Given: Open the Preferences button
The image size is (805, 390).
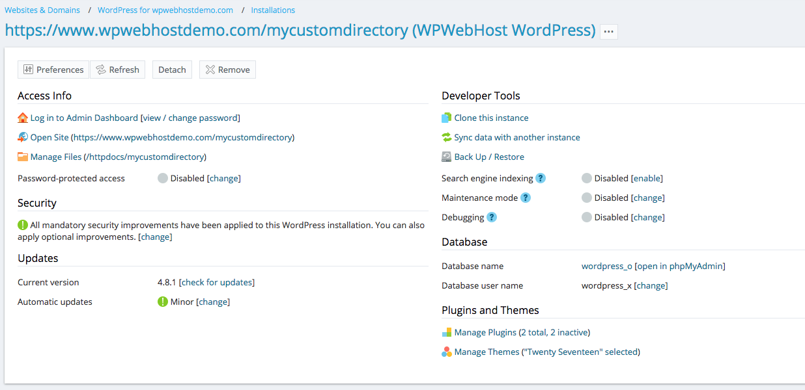Looking at the screenshot, I should point(53,70).
